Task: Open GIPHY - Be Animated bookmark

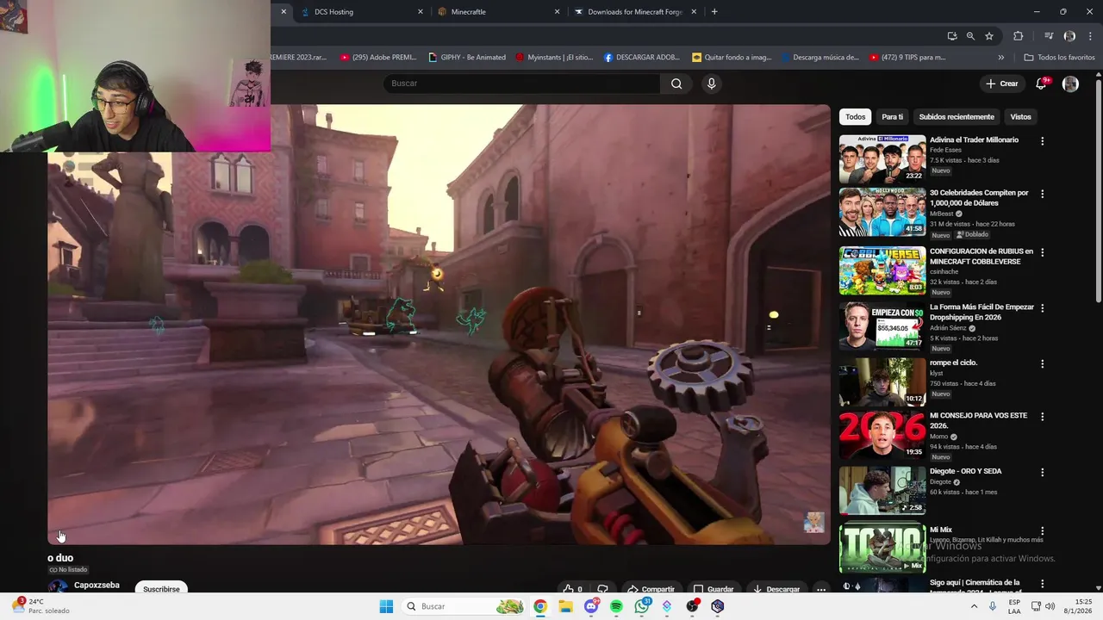Action: [x=467, y=58]
